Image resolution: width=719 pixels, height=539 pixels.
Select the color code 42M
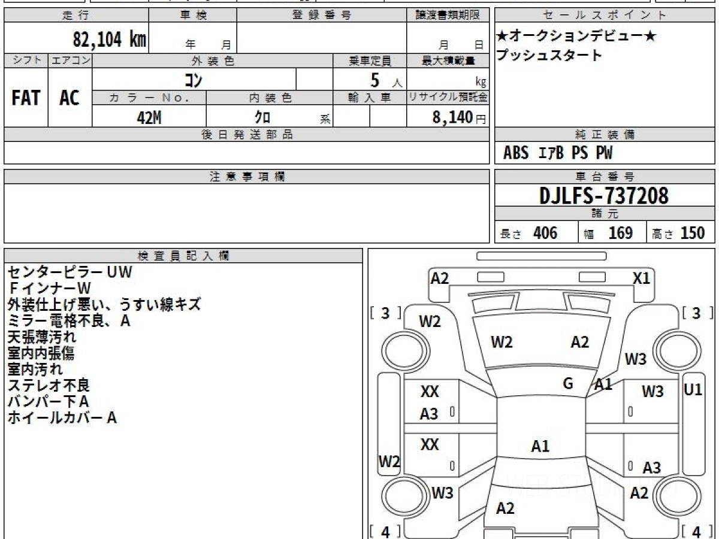click(149, 117)
